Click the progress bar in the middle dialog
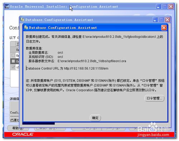Image resolution: width=179 pixels, height=141 pixels. point(39,124)
